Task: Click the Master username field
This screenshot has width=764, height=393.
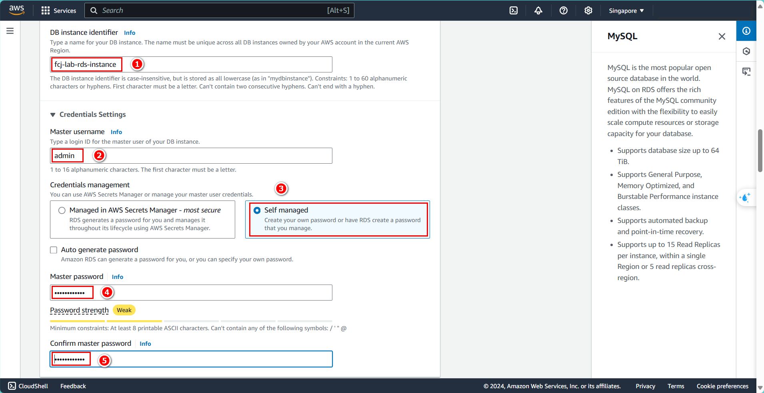Action: click(191, 156)
